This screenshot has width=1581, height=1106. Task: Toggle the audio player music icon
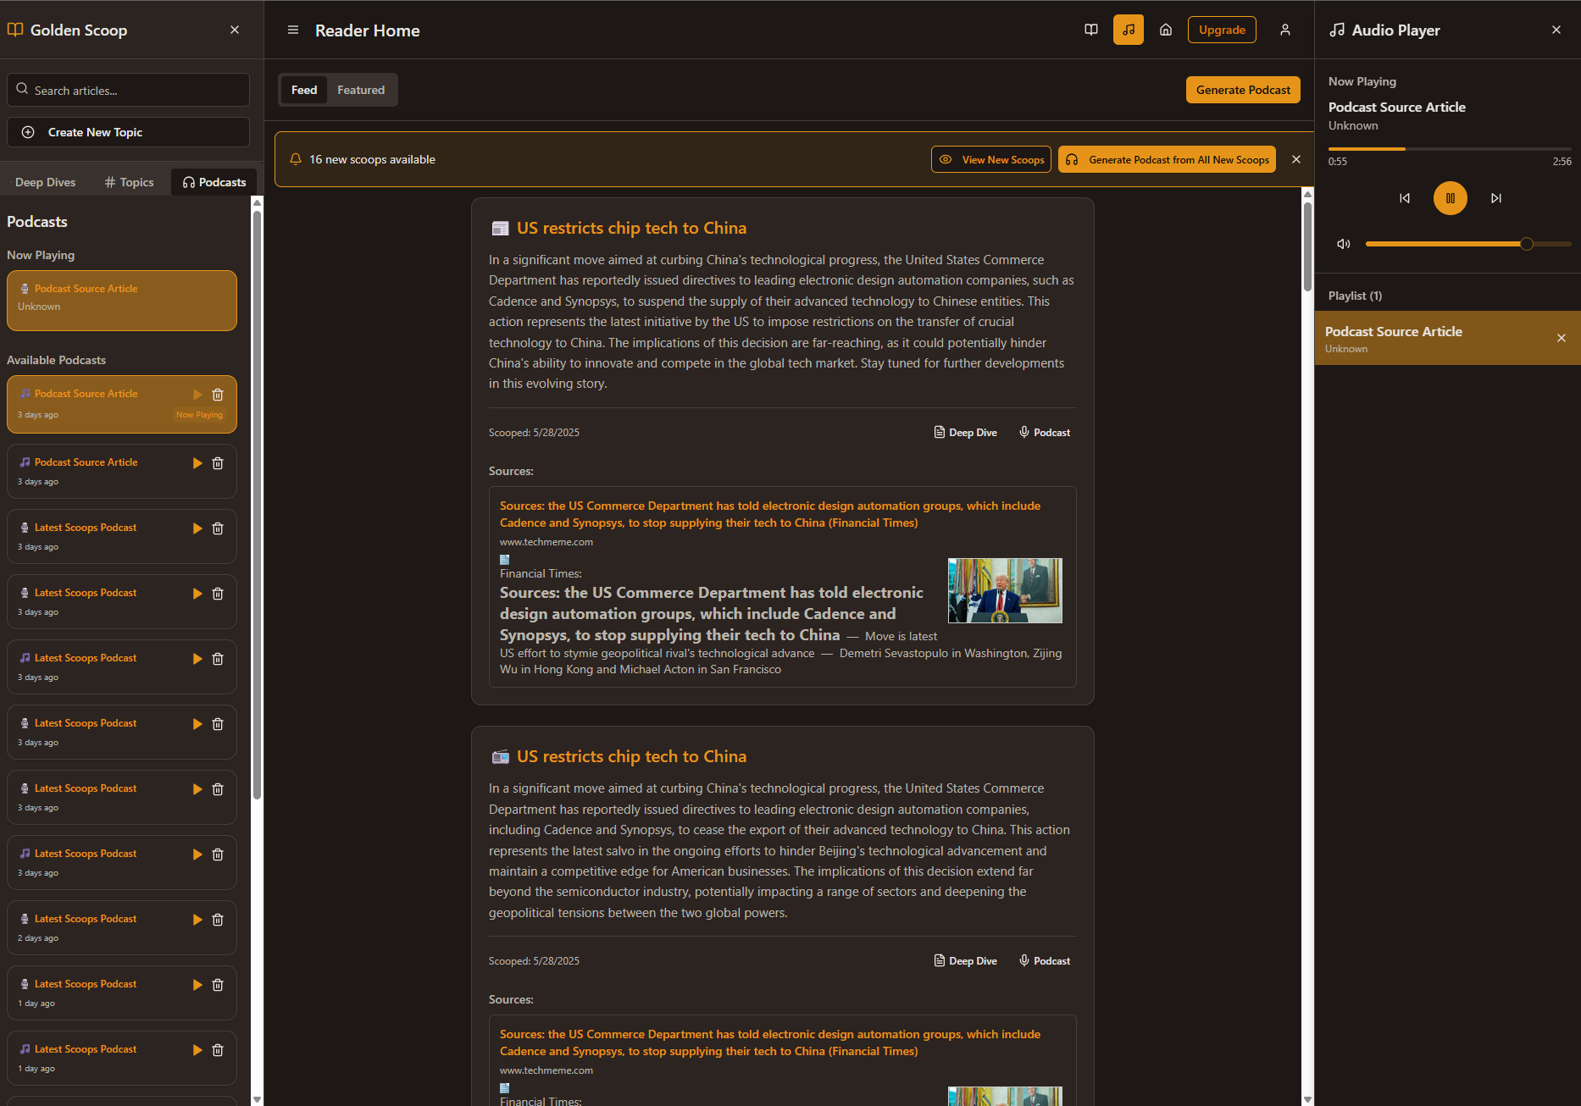[x=1129, y=30]
